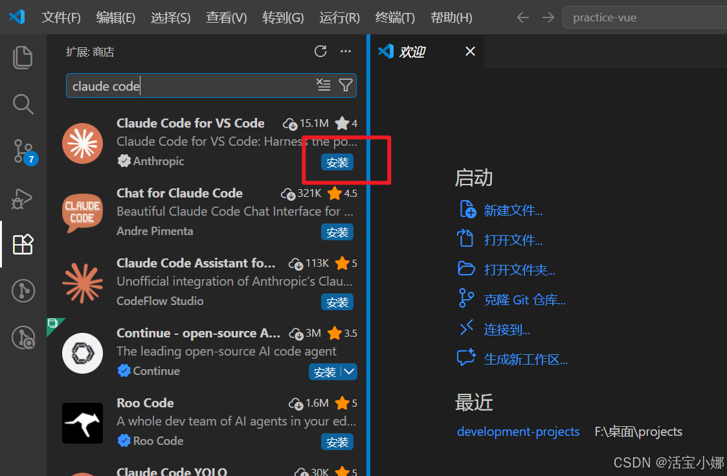Click the new file icon beside 新建文件
Viewport: 727px width, 476px height.
(467, 209)
